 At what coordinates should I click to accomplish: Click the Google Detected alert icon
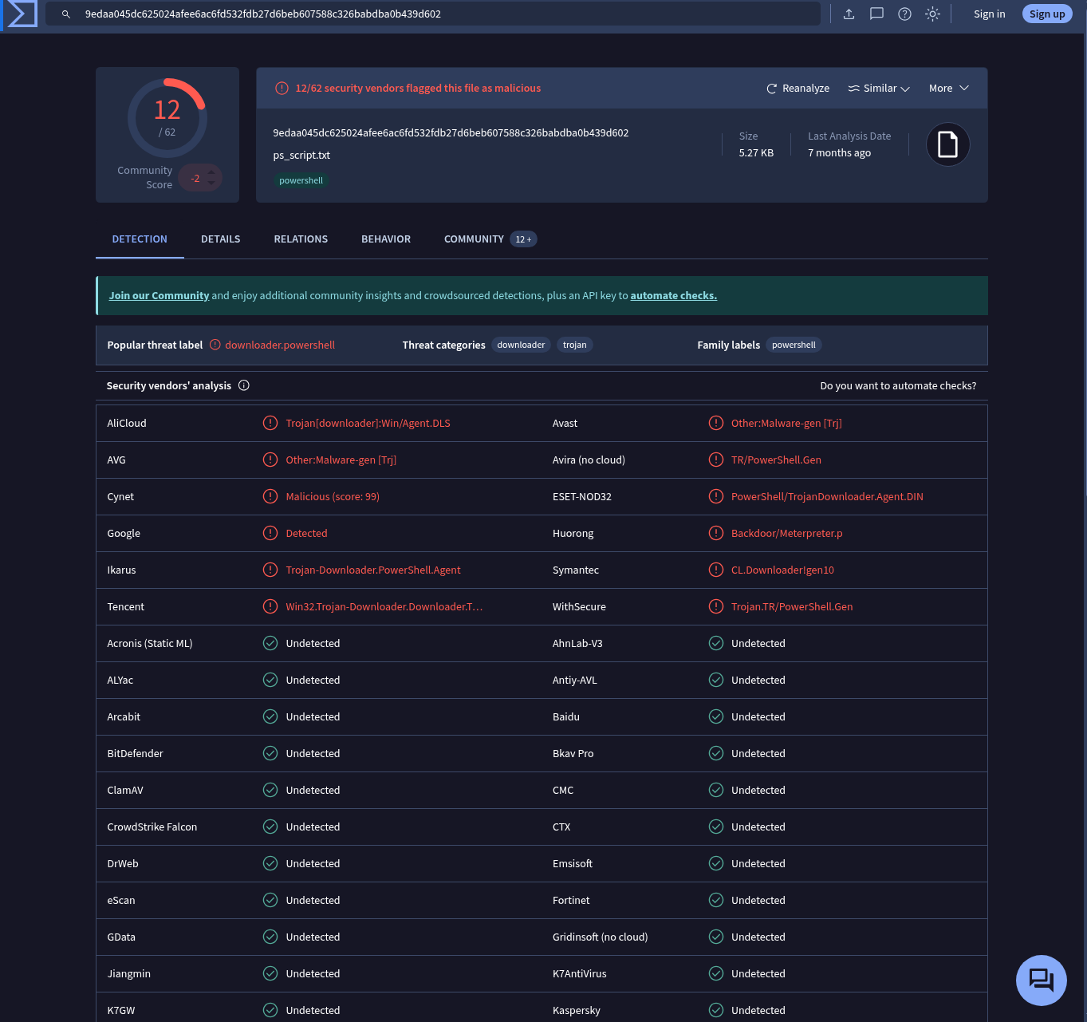pyautogui.click(x=270, y=533)
